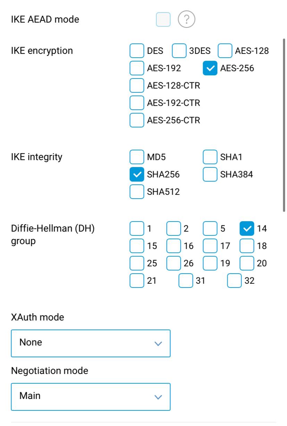Image resolution: width=287 pixels, height=426 pixels.
Task: Enable AES-192 encryption checkbox
Action: click(137, 68)
